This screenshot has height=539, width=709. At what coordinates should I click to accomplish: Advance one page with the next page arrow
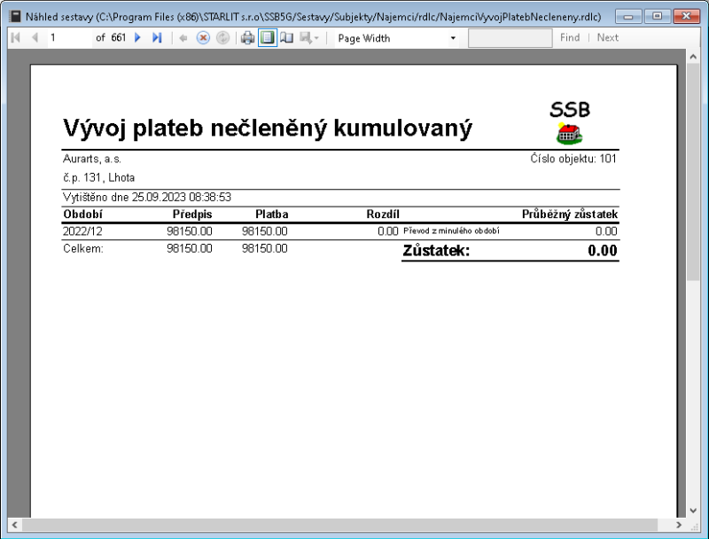coord(137,37)
